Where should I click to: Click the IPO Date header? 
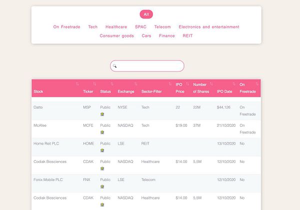(x=224, y=92)
